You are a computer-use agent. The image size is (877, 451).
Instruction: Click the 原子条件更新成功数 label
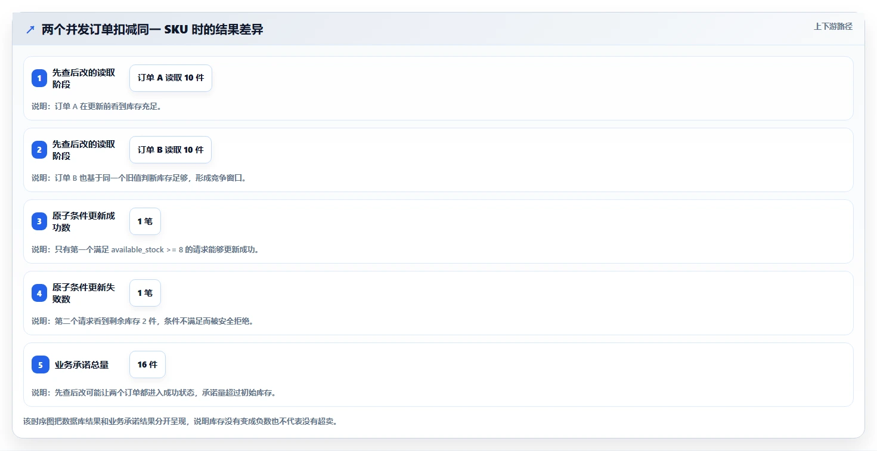[x=83, y=221]
